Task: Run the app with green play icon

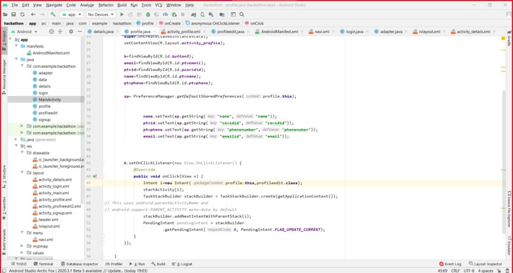Action: pyautogui.click(x=122, y=15)
